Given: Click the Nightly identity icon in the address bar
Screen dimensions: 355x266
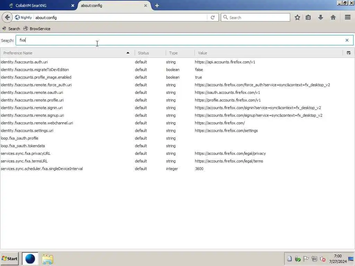Looking at the screenshot, I should [x=17, y=17].
